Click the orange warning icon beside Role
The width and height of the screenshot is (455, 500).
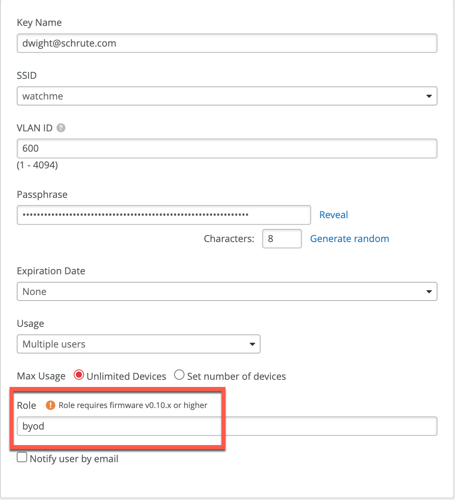coord(51,405)
